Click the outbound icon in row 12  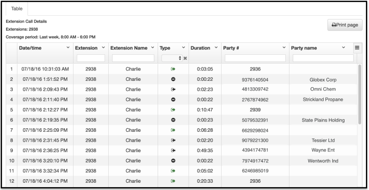click(x=173, y=181)
